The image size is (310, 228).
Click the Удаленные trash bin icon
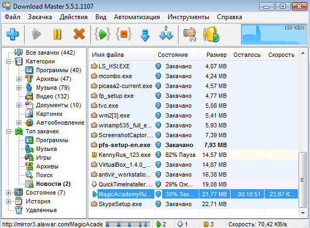coord(19,210)
